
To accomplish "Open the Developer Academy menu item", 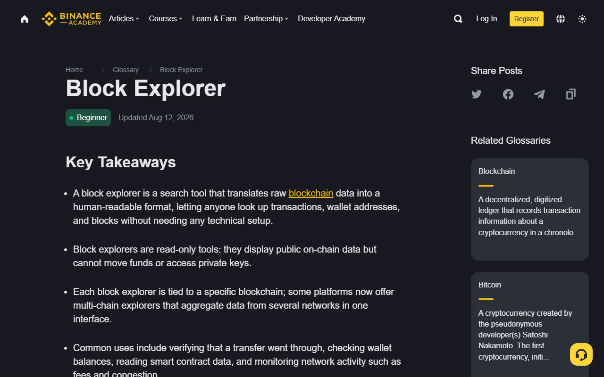I will point(332,19).
